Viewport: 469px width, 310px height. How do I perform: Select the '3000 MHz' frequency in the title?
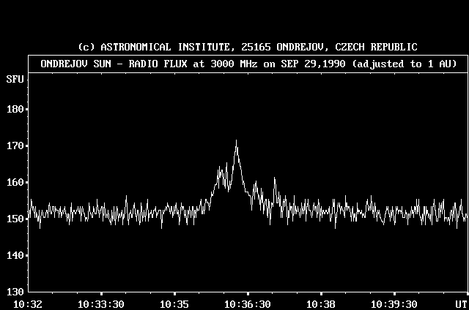(234, 64)
